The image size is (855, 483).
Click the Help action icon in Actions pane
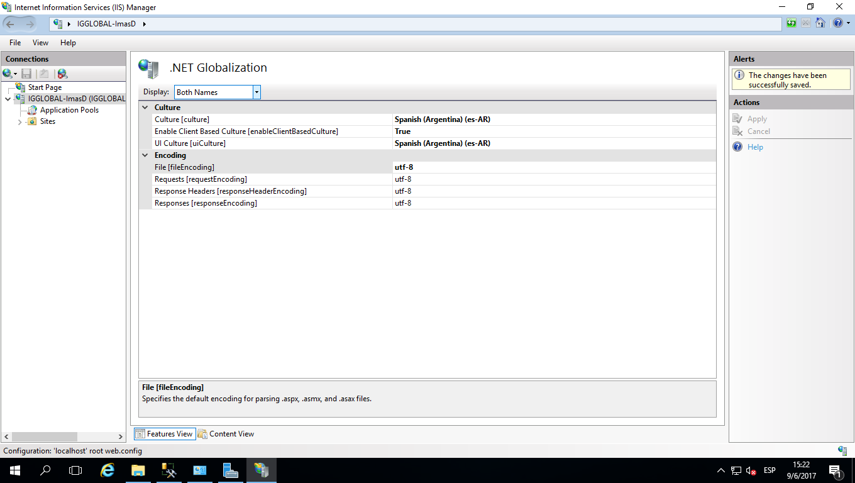click(737, 147)
